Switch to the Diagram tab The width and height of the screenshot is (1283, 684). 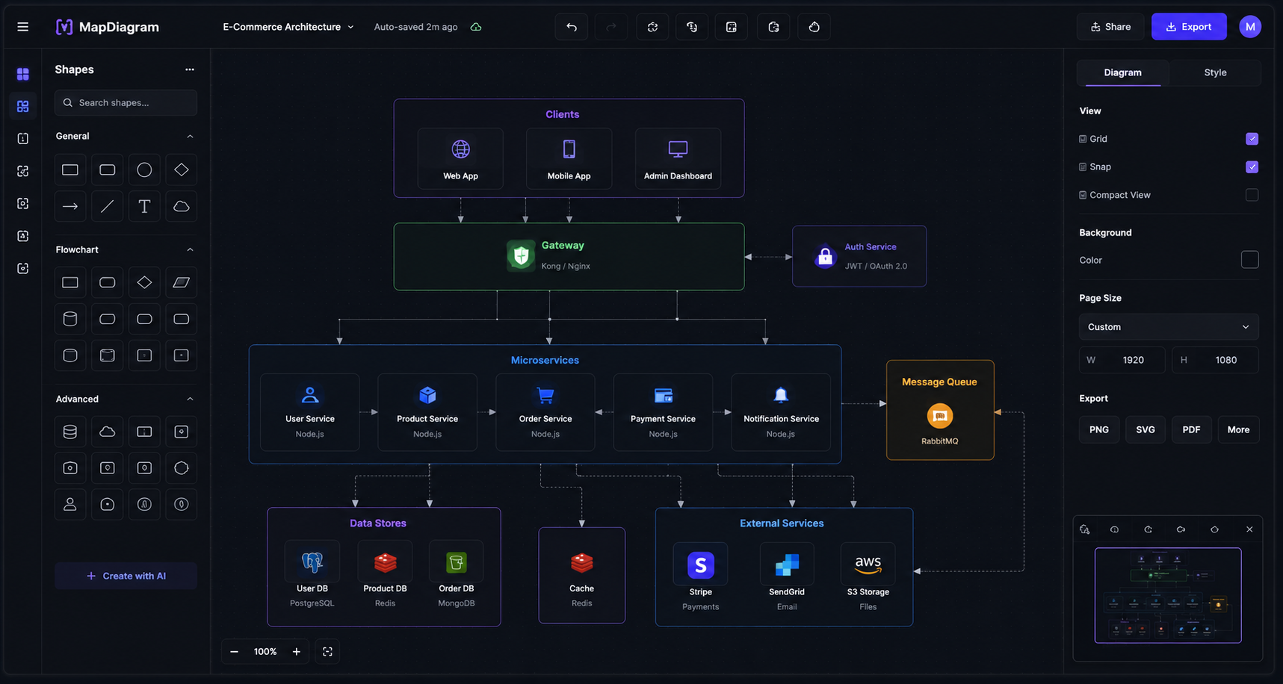(x=1122, y=72)
